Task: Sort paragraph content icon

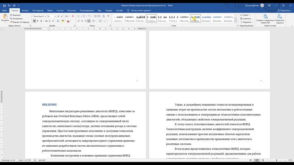Action: pos(104,16)
